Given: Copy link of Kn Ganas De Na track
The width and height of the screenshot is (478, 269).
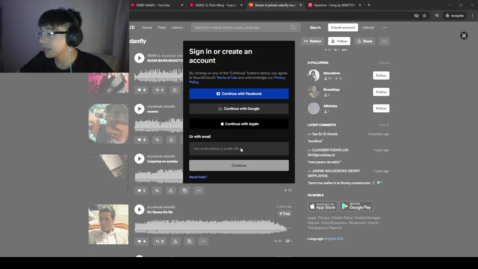Looking at the screenshot, I should tap(189, 241).
